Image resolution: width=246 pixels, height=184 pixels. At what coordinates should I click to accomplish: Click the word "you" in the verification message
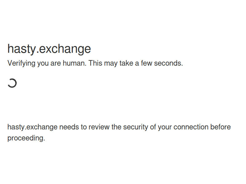click(43, 63)
